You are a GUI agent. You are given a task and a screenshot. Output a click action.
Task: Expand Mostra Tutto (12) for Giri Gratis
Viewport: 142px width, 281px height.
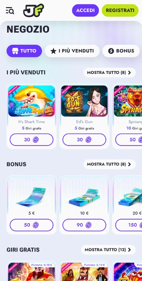click(108, 250)
